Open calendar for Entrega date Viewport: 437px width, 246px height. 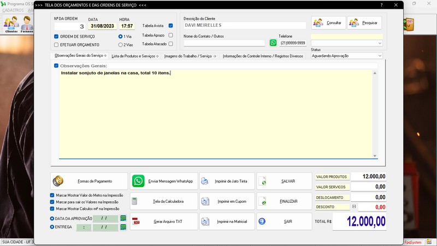[x=123, y=227]
